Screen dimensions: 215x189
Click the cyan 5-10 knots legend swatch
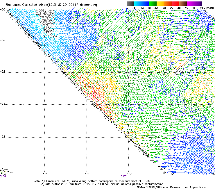(x=138, y=3)
